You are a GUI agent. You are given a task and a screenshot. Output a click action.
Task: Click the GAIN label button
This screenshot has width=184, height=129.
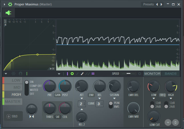58,95
